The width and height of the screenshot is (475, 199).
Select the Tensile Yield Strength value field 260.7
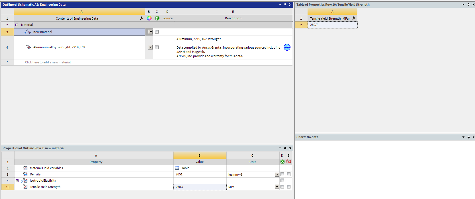click(x=200, y=187)
